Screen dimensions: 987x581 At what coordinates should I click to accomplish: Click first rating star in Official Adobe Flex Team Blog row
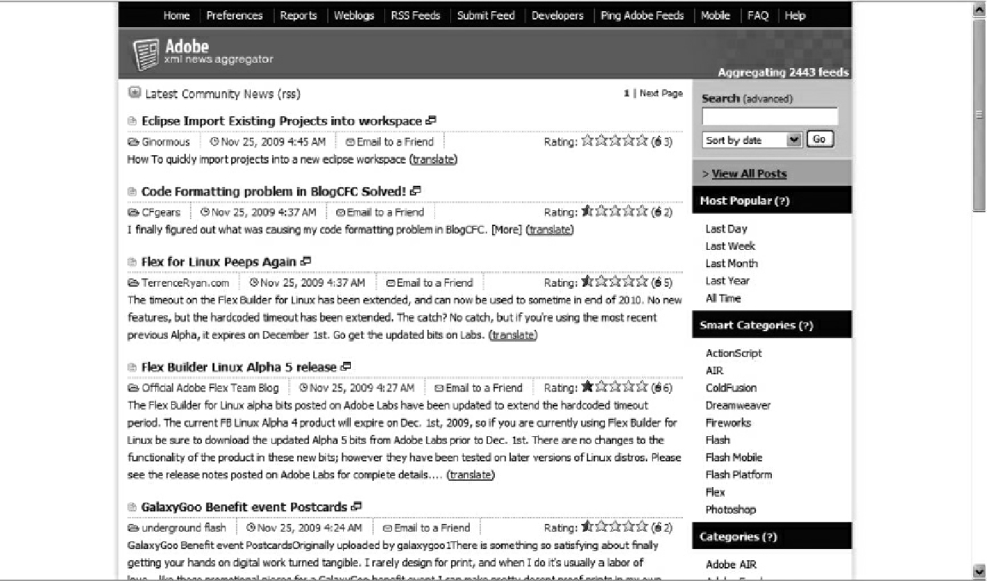click(x=587, y=388)
